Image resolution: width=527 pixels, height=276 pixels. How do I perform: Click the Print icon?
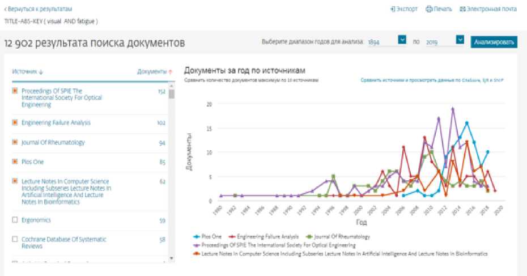click(x=429, y=9)
